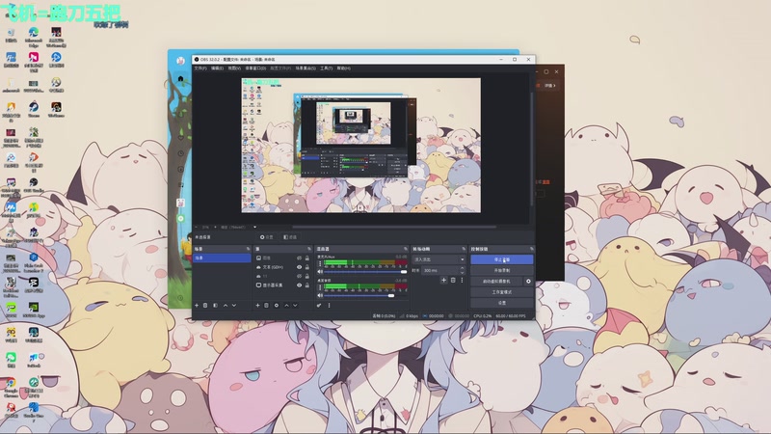Hide the 显示器采集 source
The height and width of the screenshot is (434, 771).
(299, 285)
